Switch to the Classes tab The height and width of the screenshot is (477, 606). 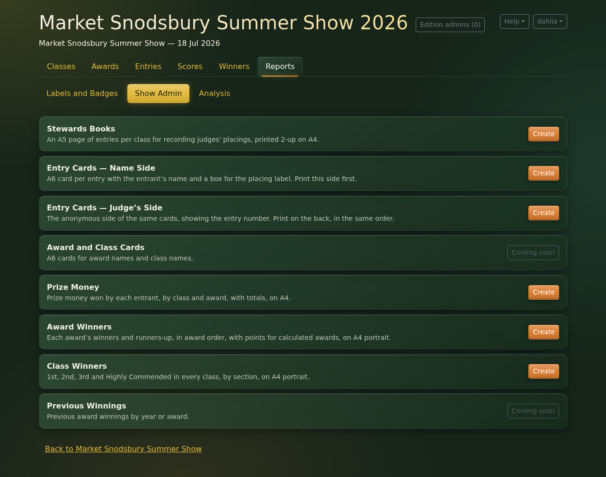(x=61, y=67)
